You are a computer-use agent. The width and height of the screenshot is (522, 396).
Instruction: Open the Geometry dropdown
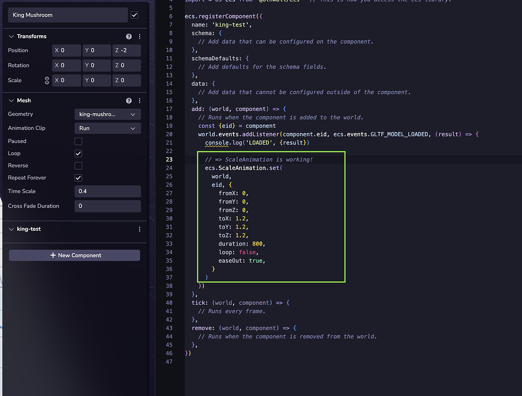click(108, 114)
